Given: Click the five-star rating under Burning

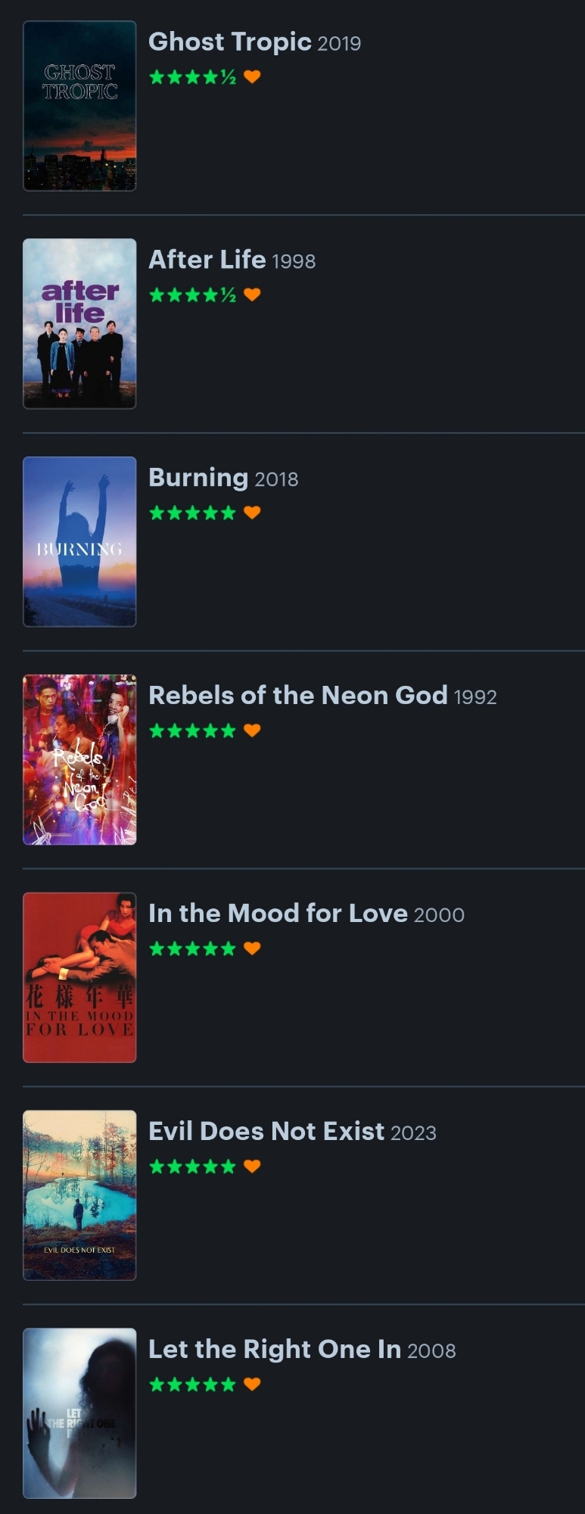Looking at the screenshot, I should tap(192, 512).
